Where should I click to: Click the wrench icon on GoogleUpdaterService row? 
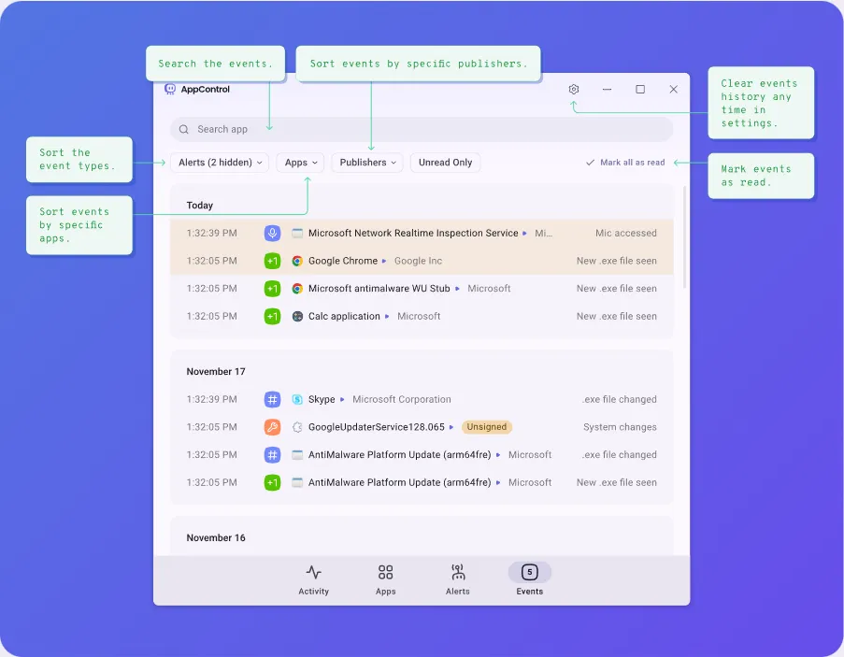click(272, 427)
